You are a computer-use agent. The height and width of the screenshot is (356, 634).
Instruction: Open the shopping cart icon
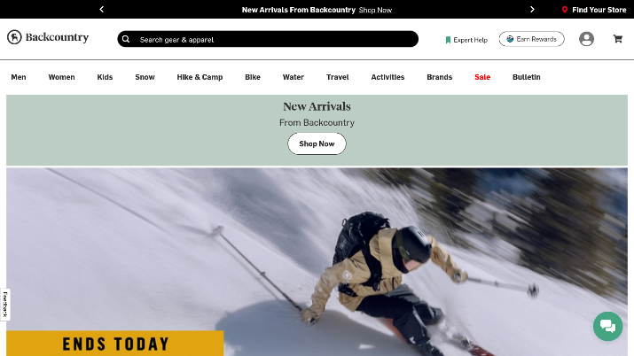tap(617, 39)
